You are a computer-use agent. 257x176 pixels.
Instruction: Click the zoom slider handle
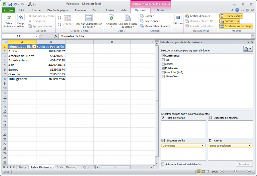point(235,171)
